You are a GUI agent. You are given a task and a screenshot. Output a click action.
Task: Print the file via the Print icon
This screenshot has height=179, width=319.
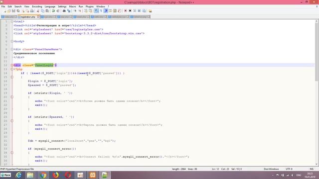tap(32, 11)
